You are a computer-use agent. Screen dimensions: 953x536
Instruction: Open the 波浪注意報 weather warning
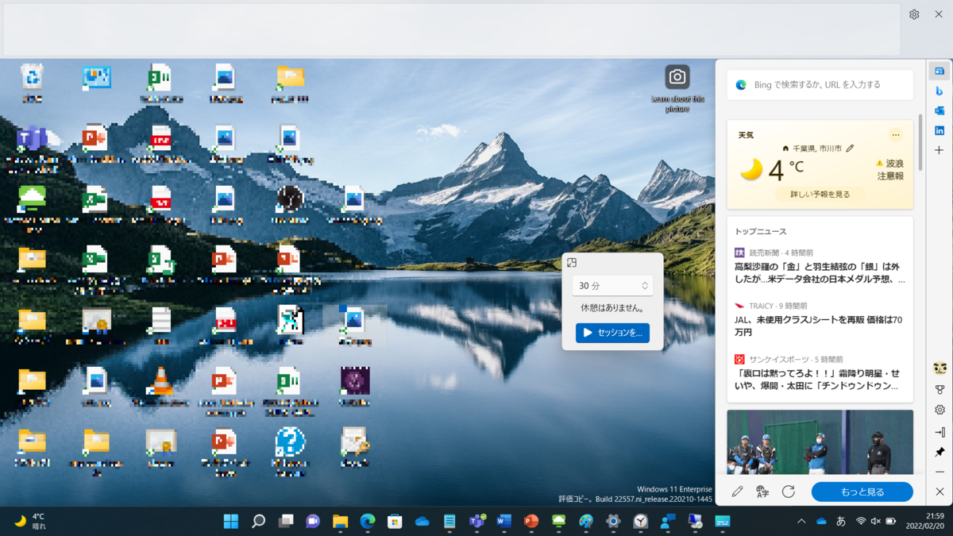[x=889, y=169]
